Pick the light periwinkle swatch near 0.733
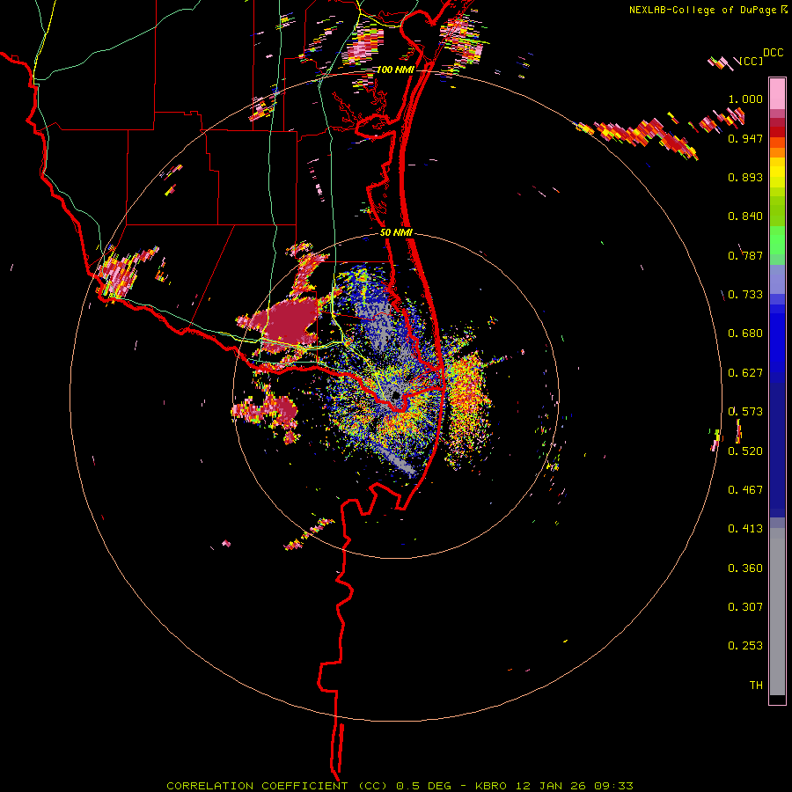This screenshot has width=792, height=792. [x=777, y=280]
